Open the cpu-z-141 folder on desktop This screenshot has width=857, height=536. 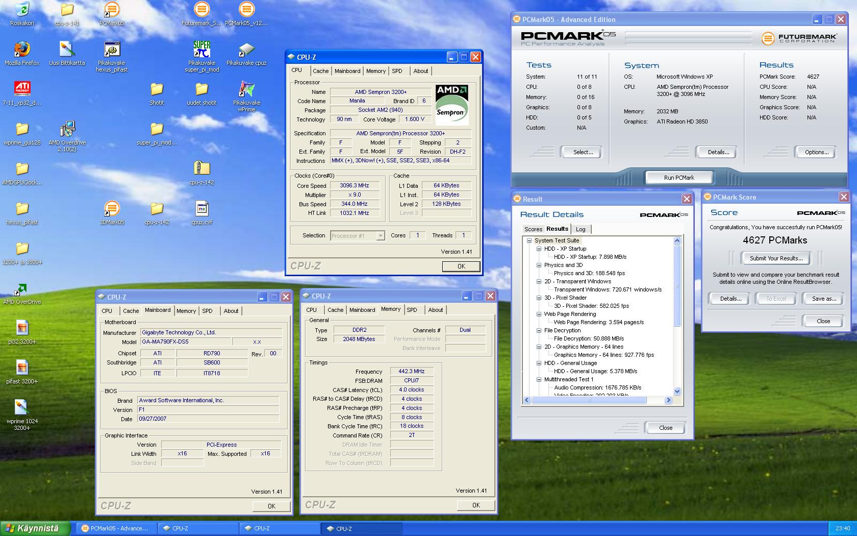point(67,10)
